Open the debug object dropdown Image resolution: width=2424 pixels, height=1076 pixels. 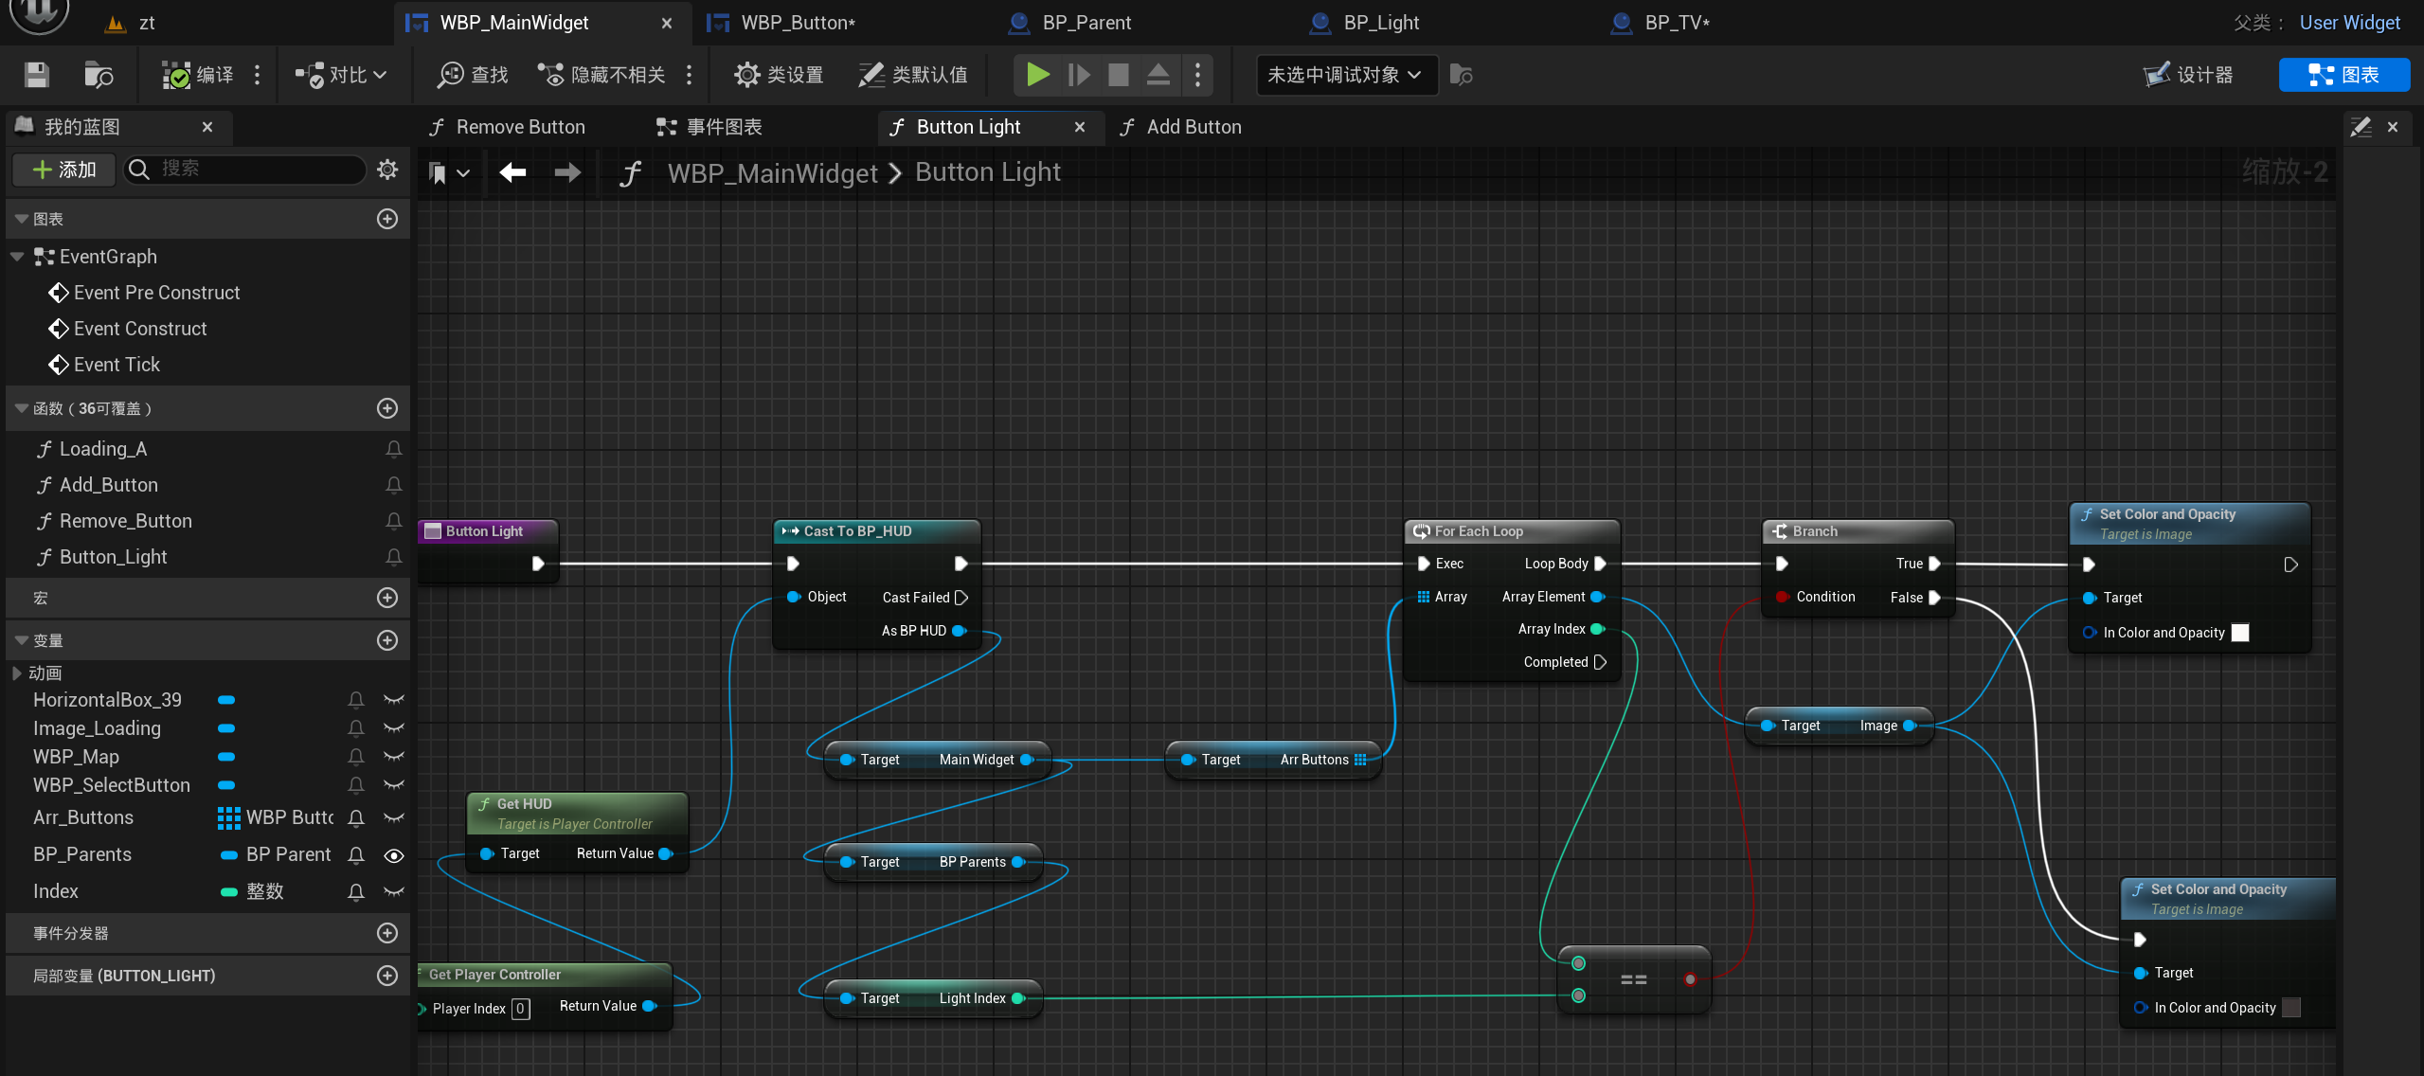[x=1345, y=75]
